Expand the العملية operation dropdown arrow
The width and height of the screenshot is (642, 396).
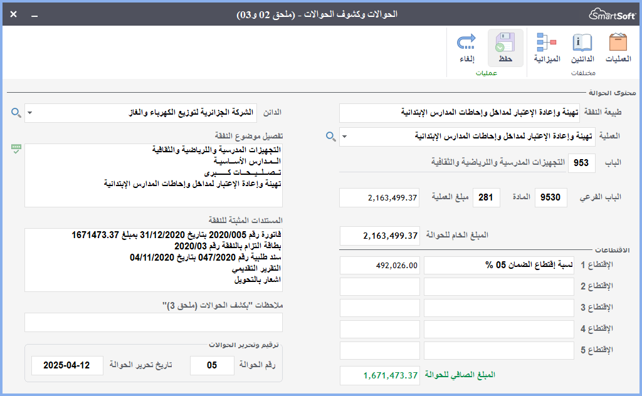(x=345, y=136)
